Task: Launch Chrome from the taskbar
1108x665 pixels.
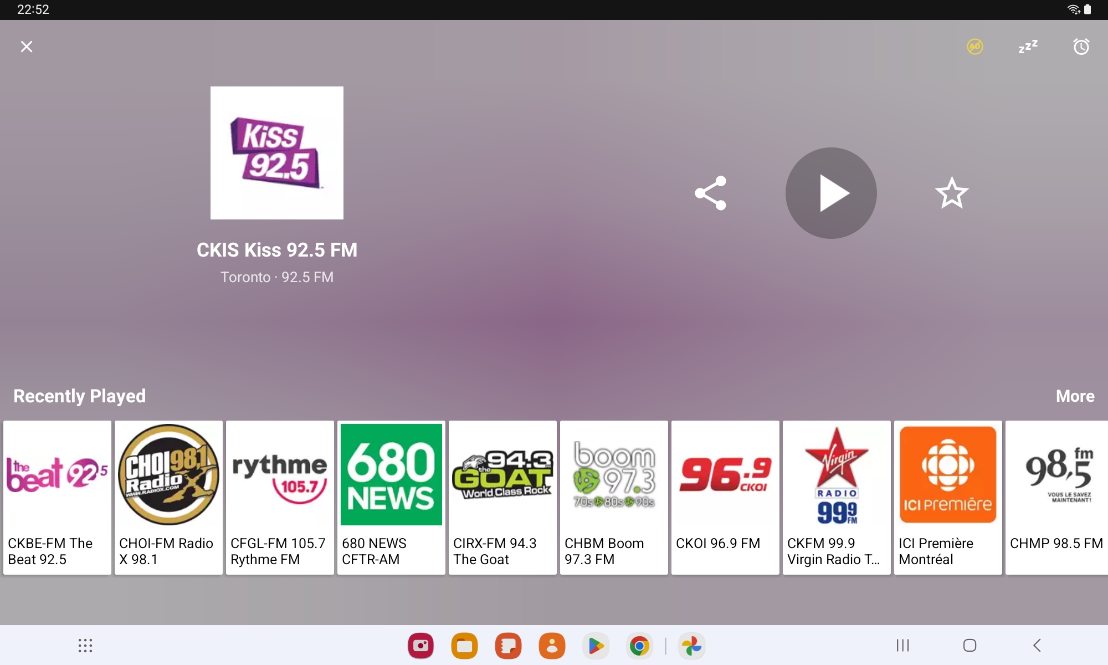Action: click(639, 646)
